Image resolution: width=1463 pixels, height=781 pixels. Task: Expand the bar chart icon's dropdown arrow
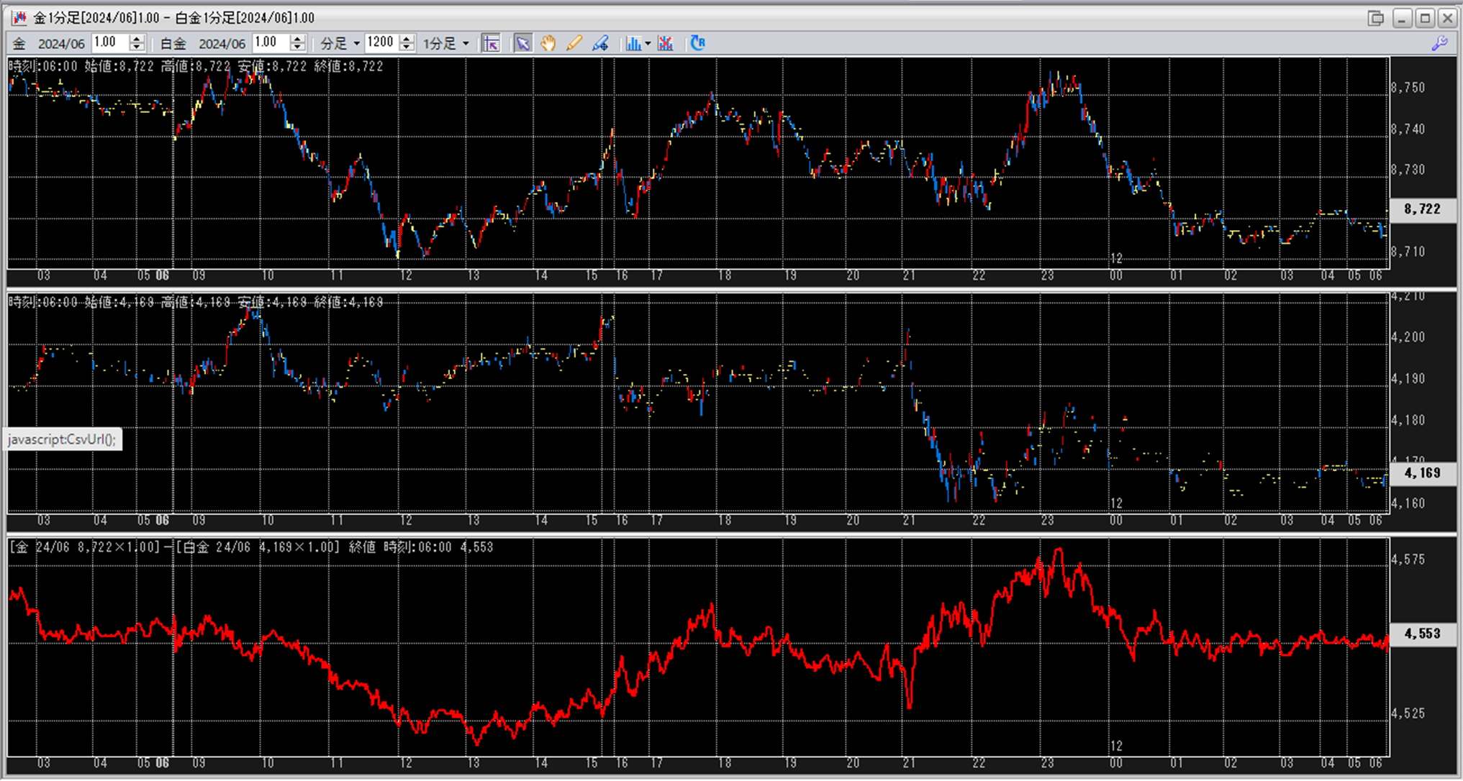click(x=648, y=44)
